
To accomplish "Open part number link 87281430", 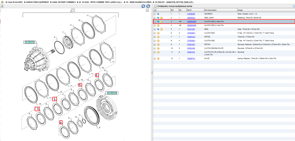I will point(191,48).
